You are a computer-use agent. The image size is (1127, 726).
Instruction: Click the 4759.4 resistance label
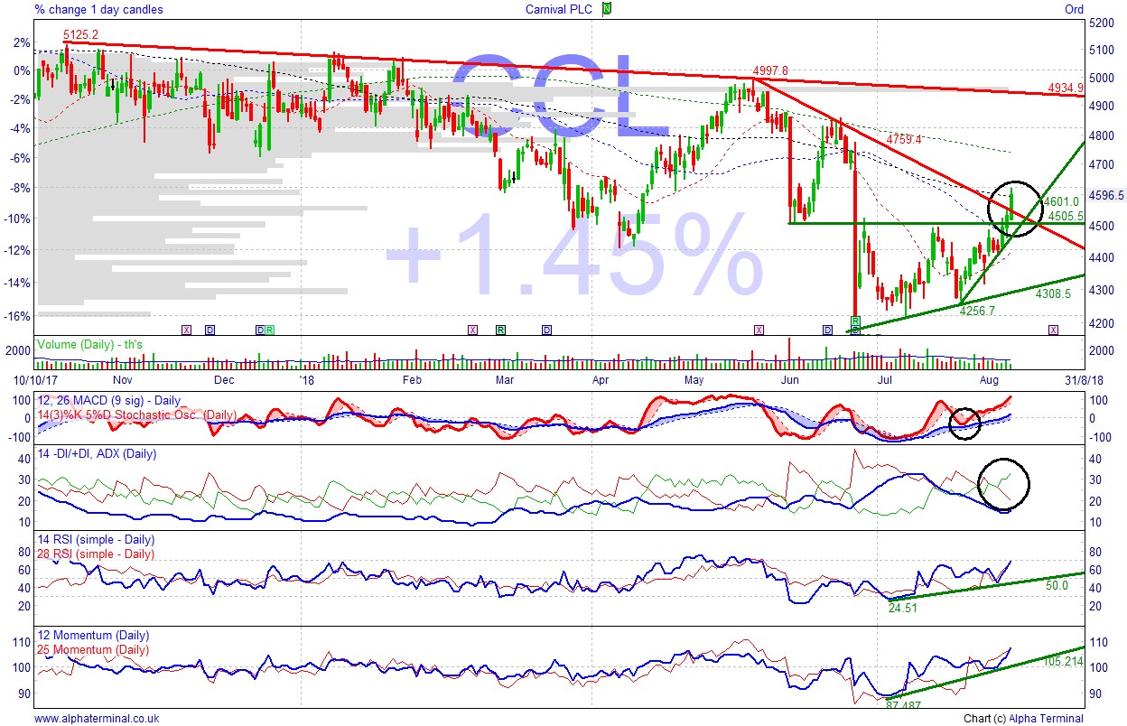click(903, 140)
